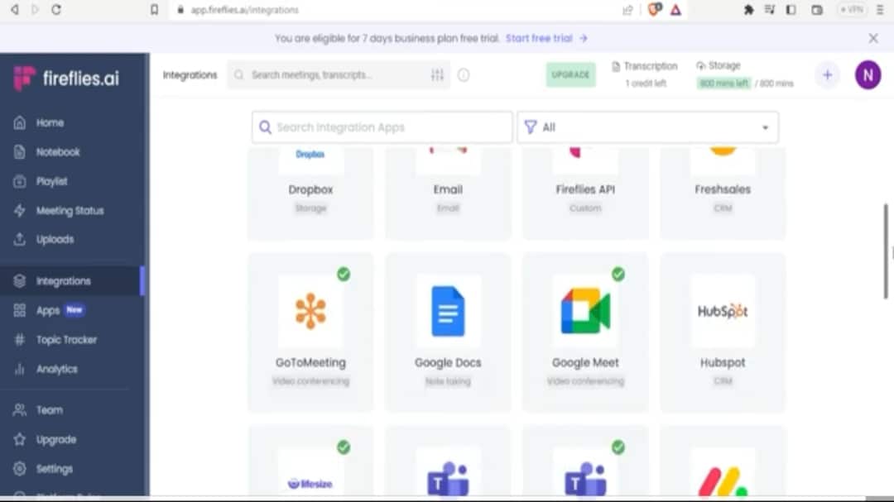Screen dimensions: 894x502
Task: Open the browser hamburger menu
Action: [880, 10]
